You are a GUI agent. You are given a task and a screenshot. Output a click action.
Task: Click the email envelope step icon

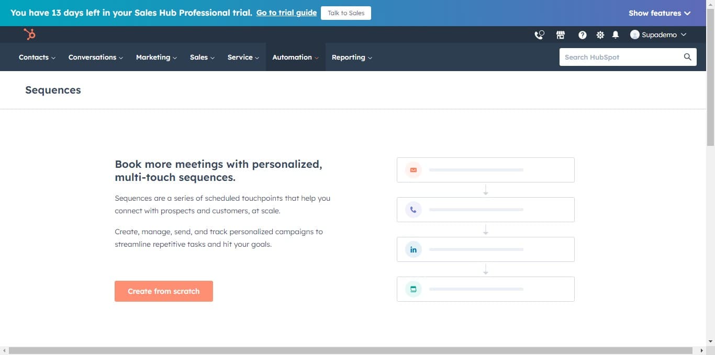point(413,170)
